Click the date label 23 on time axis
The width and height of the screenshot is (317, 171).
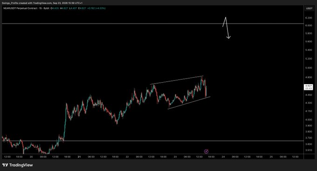(175, 157)
